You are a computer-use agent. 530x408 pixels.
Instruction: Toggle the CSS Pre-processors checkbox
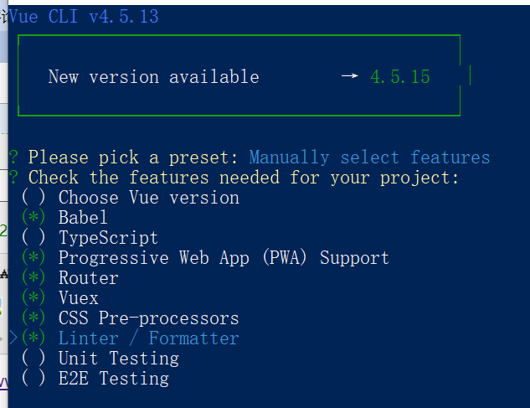point(33,319)
